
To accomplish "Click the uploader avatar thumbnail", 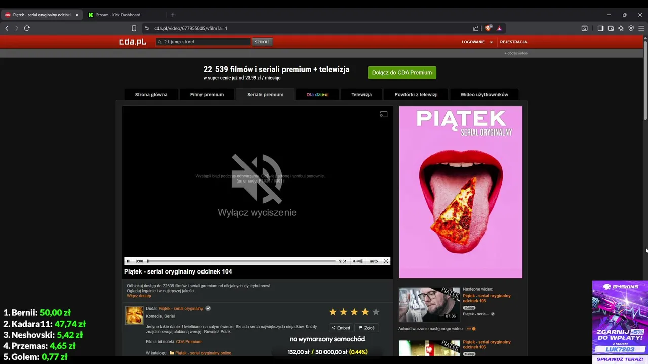I will pyautogui.click(x=134, y=315).
